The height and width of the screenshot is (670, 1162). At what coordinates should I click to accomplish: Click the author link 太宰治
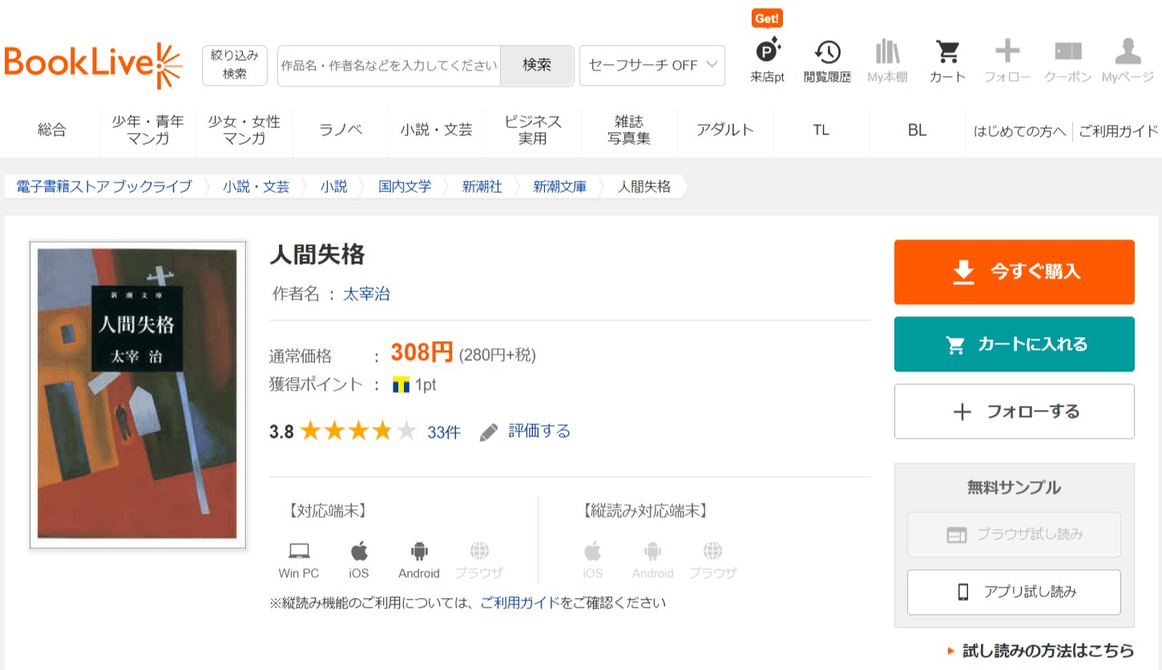click(x=366, y=294)
